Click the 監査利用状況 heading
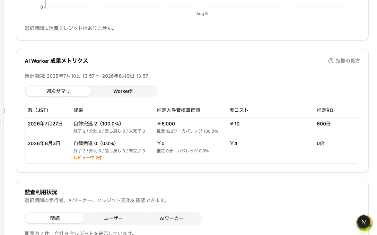Viewport: 377px width, 235px height. pyautogui.click(x=41, y=192)
